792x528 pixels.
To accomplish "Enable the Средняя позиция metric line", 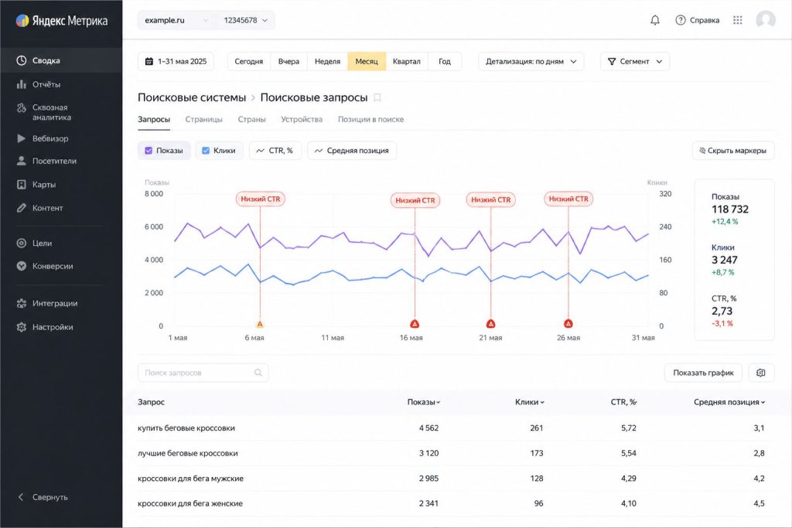I will pyautogui.click(x=352, y=151).
